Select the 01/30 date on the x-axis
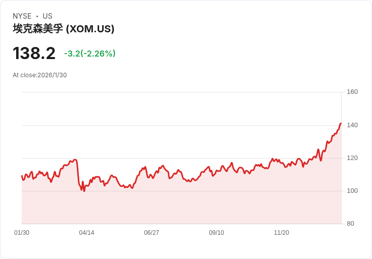This screenshot has width=372, height=259. coord(22,233)
